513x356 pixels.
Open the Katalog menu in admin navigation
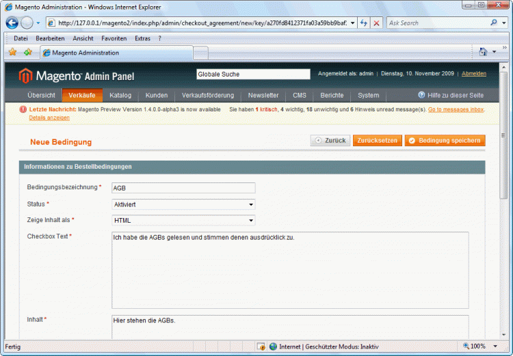point(120,95)
